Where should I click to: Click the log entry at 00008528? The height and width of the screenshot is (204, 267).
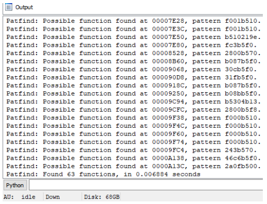(133, 53)
